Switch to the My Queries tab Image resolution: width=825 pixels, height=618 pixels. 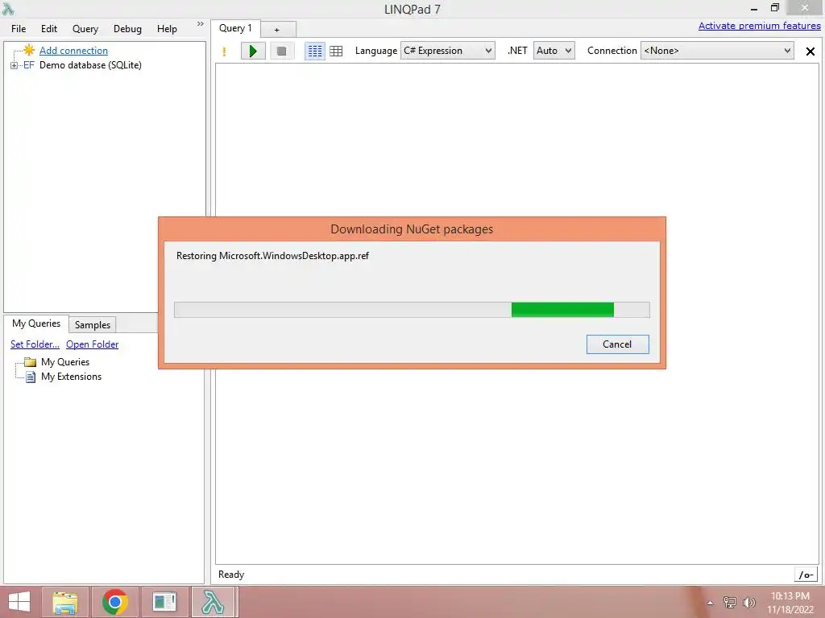(x=36, y=323)
